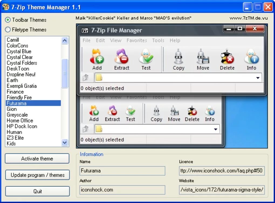Select the Crystal Blue theme

[33, 51]
